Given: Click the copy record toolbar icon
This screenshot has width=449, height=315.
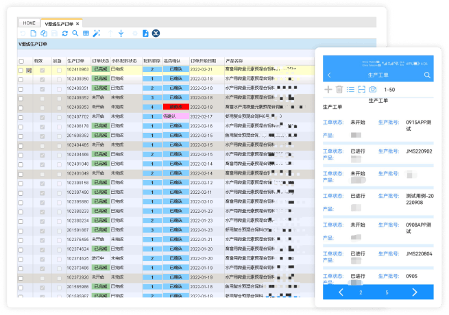Looking at the screenshot, I should point(44,33).
